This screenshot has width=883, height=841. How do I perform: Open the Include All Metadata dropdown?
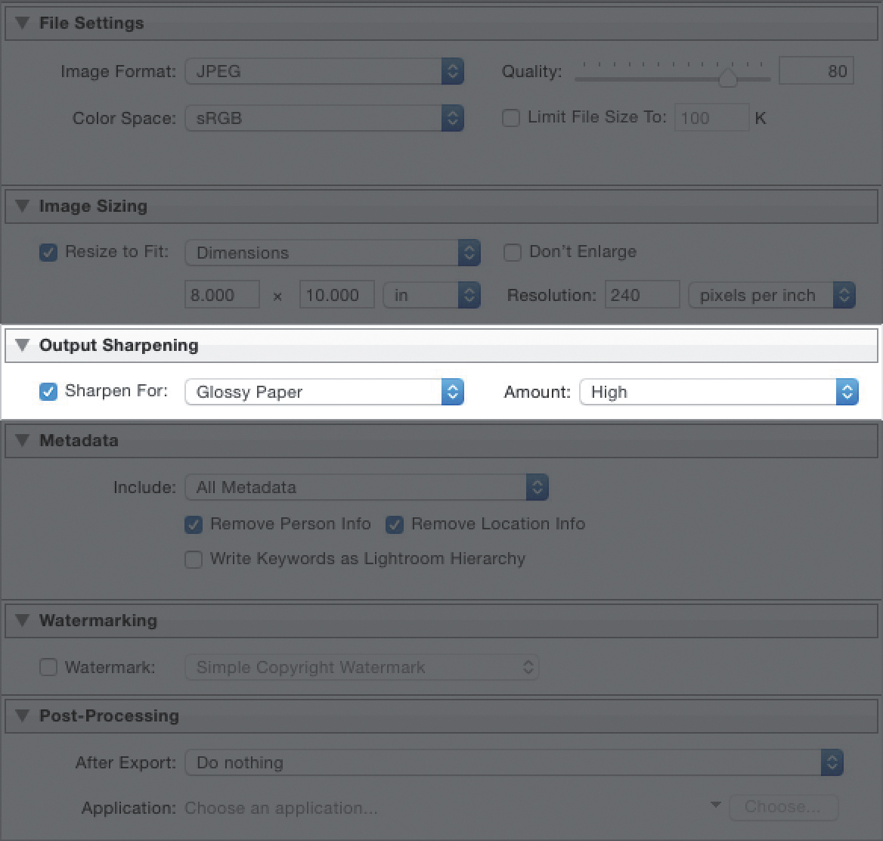click(366, 488)
